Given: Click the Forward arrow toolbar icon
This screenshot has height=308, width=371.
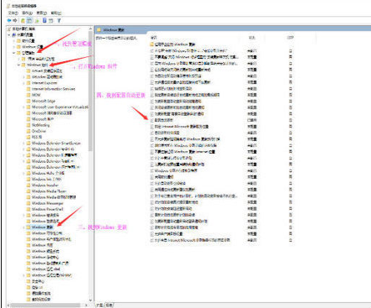Looking at the screenshot, I should point(15,20).
